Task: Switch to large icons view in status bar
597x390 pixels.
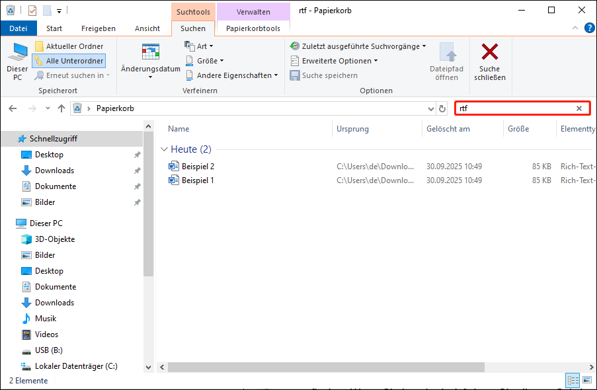Action: 586,381
